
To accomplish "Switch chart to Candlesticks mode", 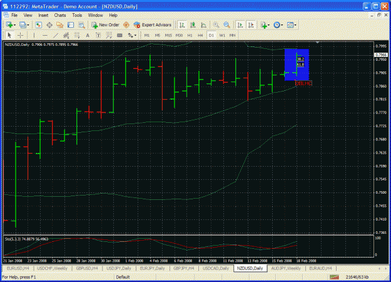I will click(x=193, y=25).
